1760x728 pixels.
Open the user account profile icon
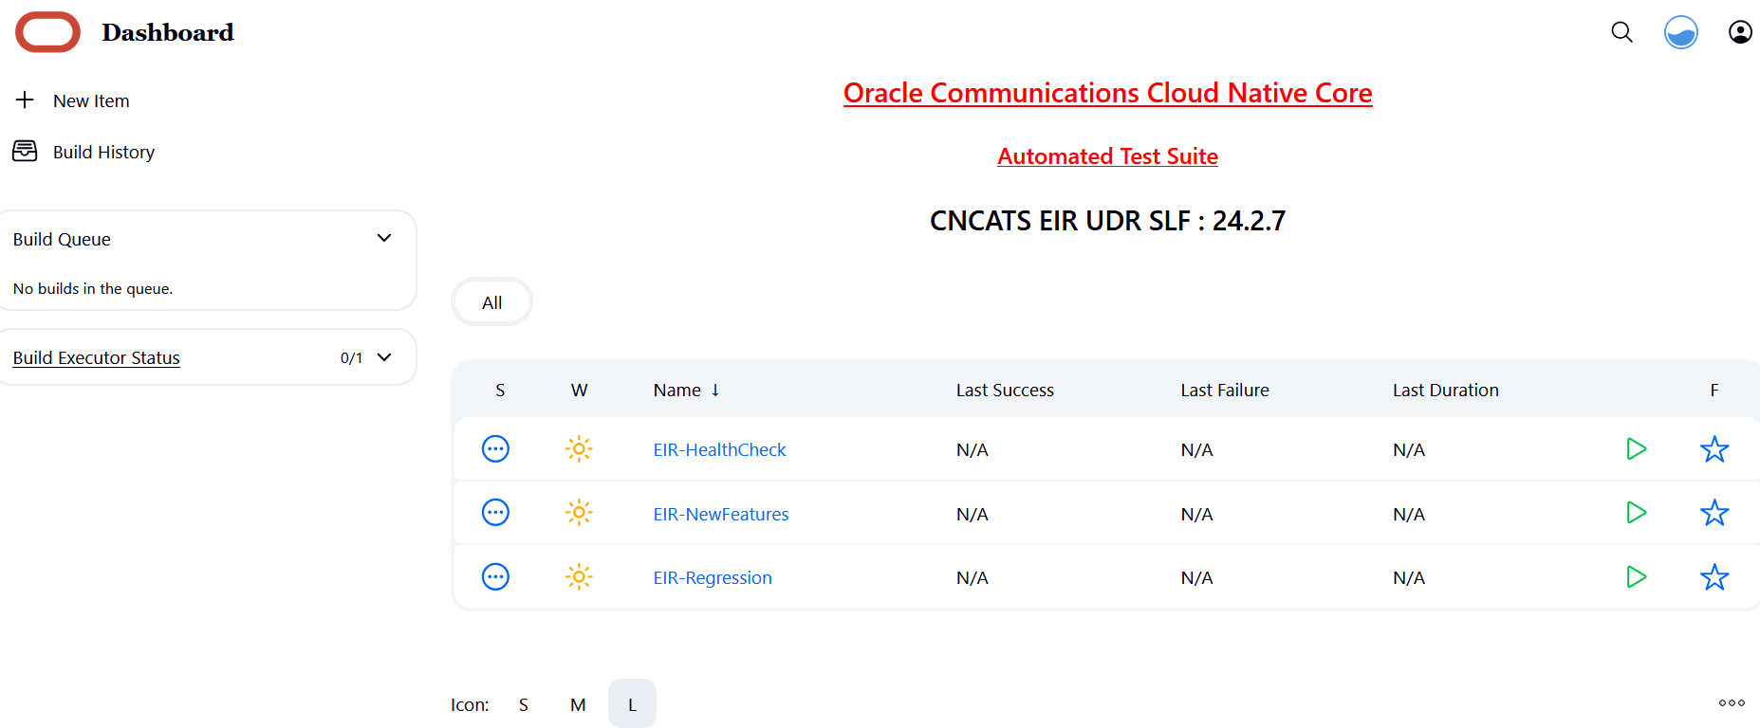coord(1740,32)
